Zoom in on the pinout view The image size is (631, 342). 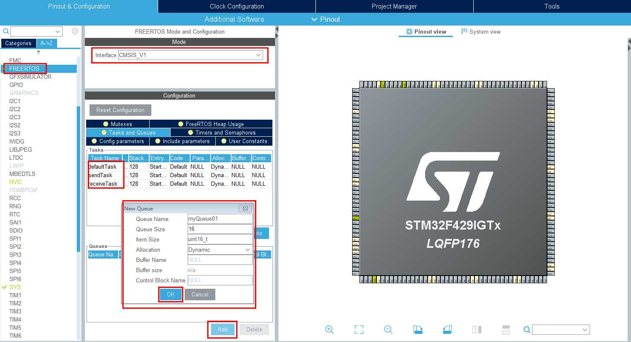point(329,329)
